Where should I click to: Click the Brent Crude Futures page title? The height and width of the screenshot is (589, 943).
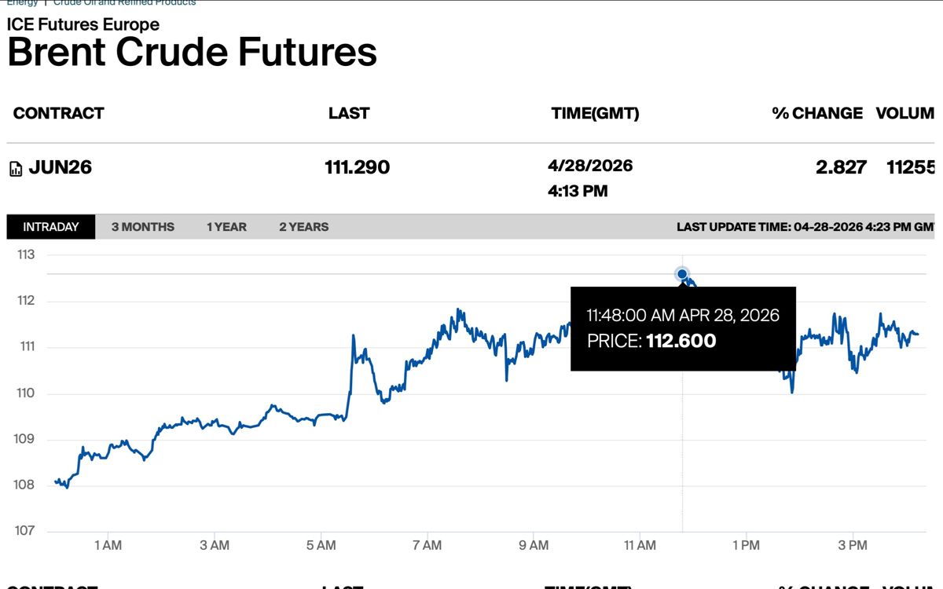[x=193, y=53]
